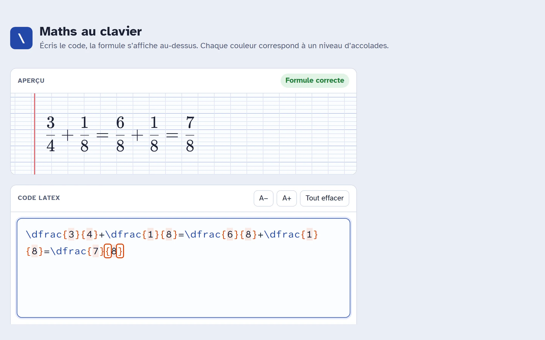The width and height of the screenshot is (545, 340).
Task: Click the \dfrac{3}{4} code segment
Action: [62, 234]
